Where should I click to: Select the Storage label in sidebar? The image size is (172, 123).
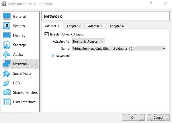pos(19,45)
